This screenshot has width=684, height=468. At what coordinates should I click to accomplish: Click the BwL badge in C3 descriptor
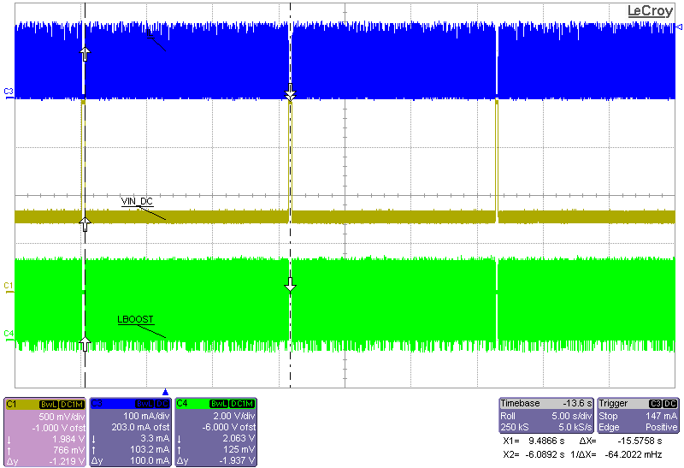click(x=144, y=404)
